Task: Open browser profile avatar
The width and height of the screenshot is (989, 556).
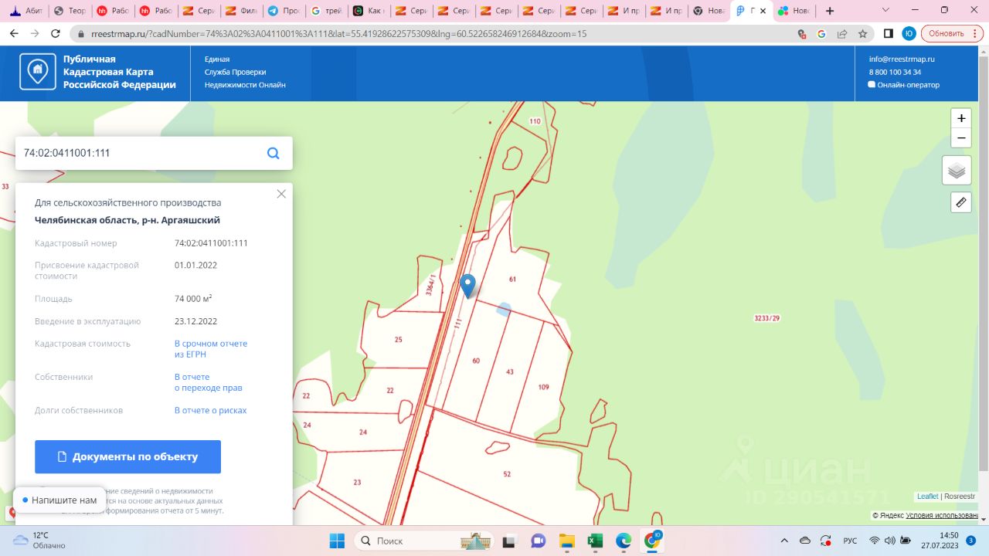Action: (x=909, y=34)
